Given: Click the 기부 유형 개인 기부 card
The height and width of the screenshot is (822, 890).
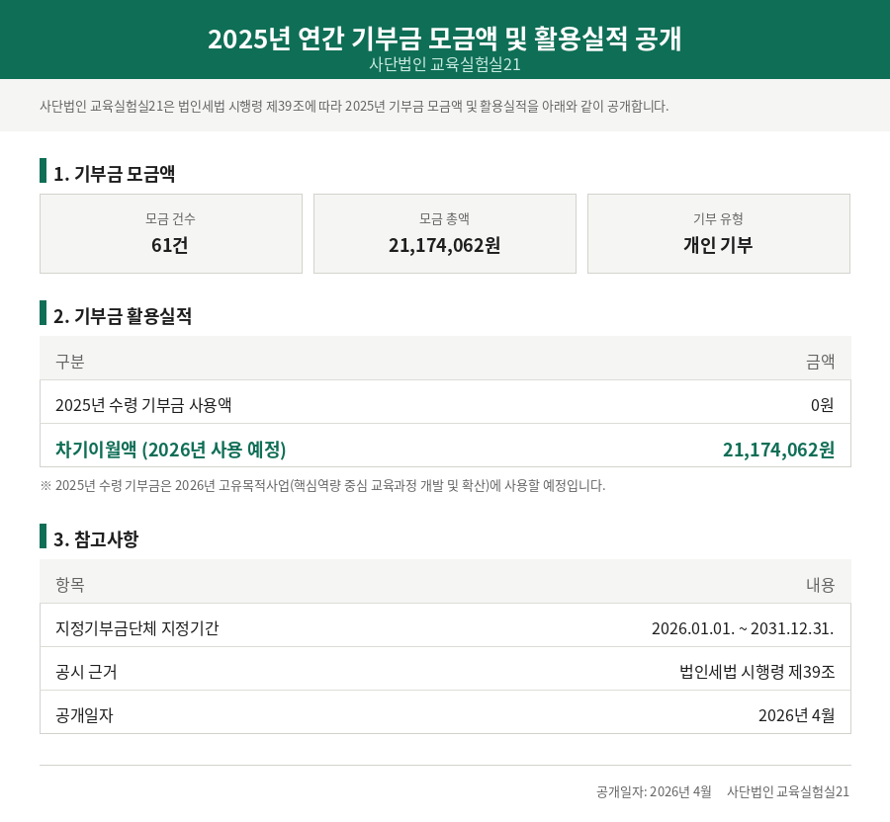Looking at the screenshot, I should click(719, 233).
